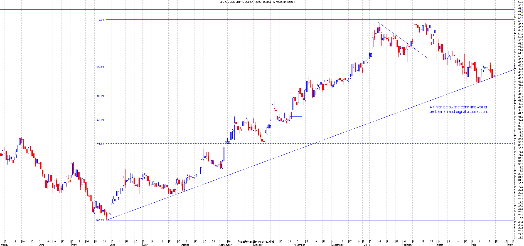
Task: Select the 2013 year marker on time axis
Action: point(367,245)
